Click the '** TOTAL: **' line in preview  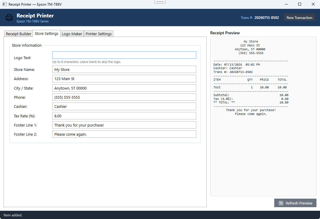click(x=251, y=102)
